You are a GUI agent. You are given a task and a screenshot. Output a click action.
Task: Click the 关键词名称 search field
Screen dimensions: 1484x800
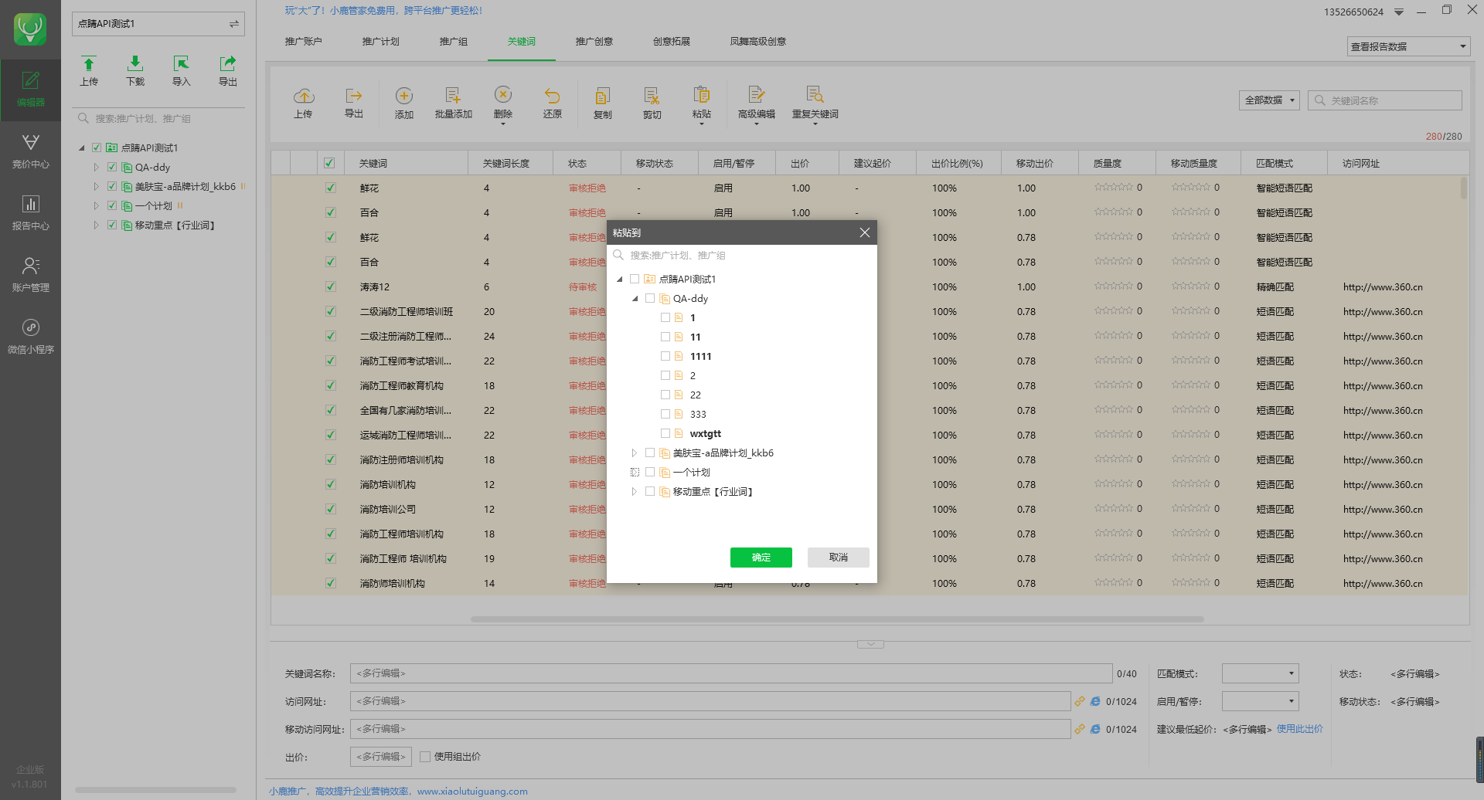[1385, 100]
